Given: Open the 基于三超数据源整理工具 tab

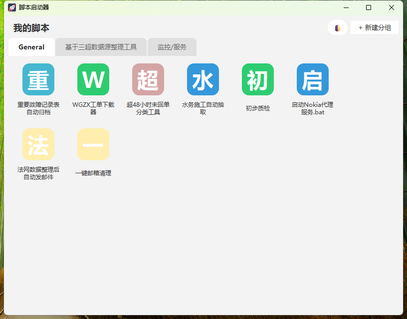Looking at the screenshot, I should coord(101,47).
